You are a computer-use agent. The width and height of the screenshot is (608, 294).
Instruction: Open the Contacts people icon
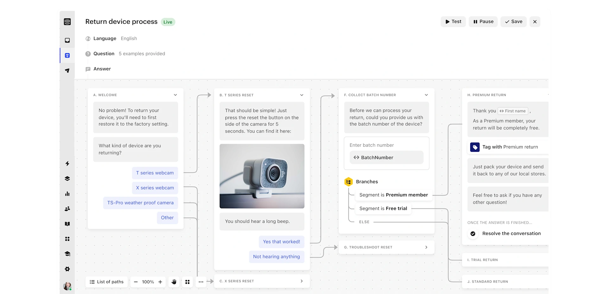[67, 209]
